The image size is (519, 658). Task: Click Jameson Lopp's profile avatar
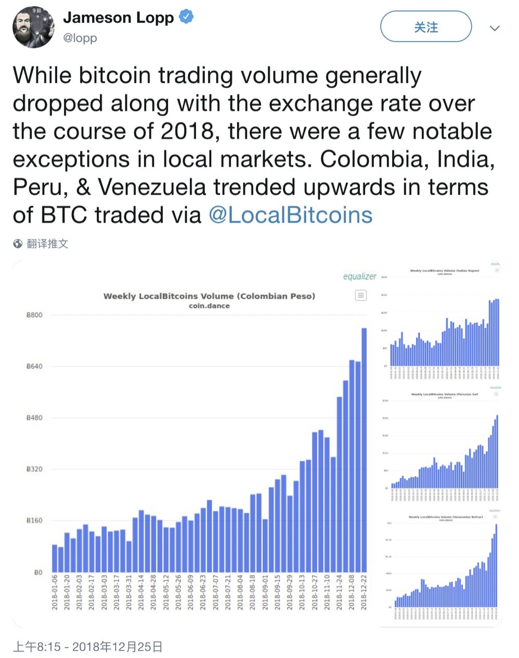pos(33,28)
